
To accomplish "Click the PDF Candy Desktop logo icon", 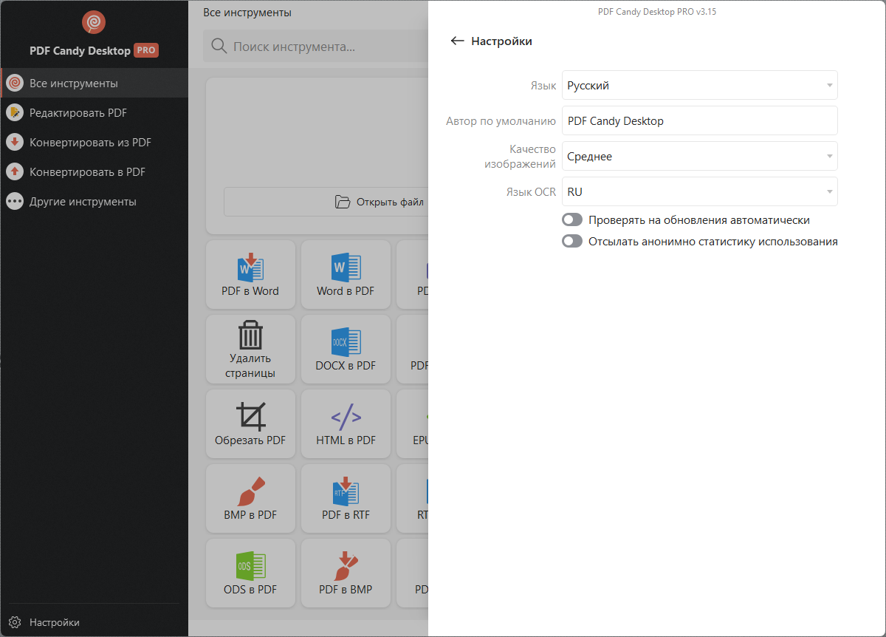I will (94, 23).
